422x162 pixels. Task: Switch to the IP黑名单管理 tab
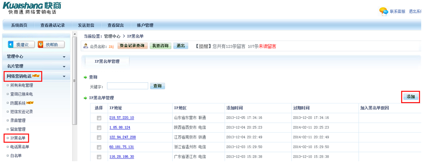tap(107, 61)
